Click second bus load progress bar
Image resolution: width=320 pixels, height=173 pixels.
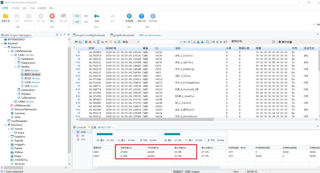coord(195,134)
